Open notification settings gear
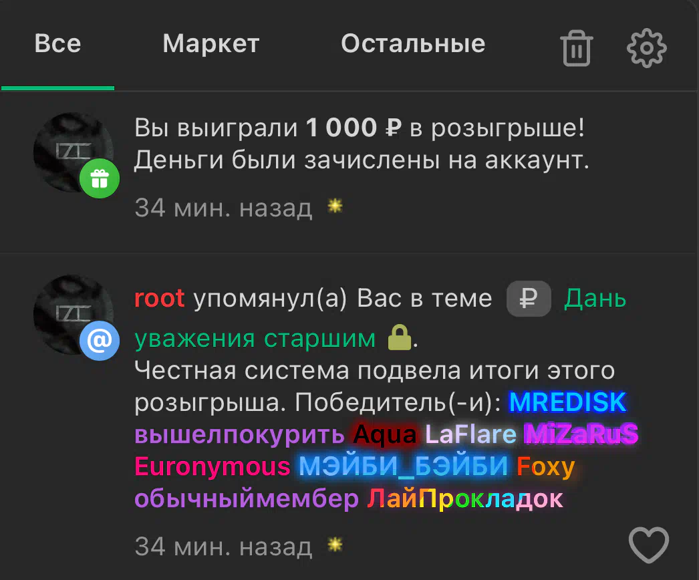The width and height of the screenshot is (699, 580). (646, 48)
